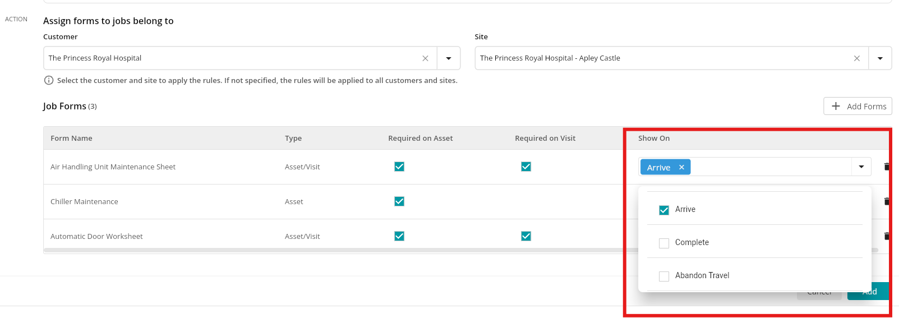Collapse the Show On dropdown arrow
The image size is (899, 318).
(x=861, y=167)
